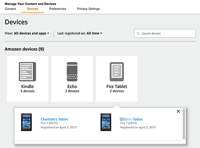Open Charlotte's Tablet link
Image resolution: width=200 pixels, height=148 pixels.
(54, 119)
